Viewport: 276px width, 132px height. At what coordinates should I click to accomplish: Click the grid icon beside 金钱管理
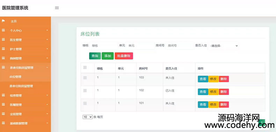coord(3,114)
